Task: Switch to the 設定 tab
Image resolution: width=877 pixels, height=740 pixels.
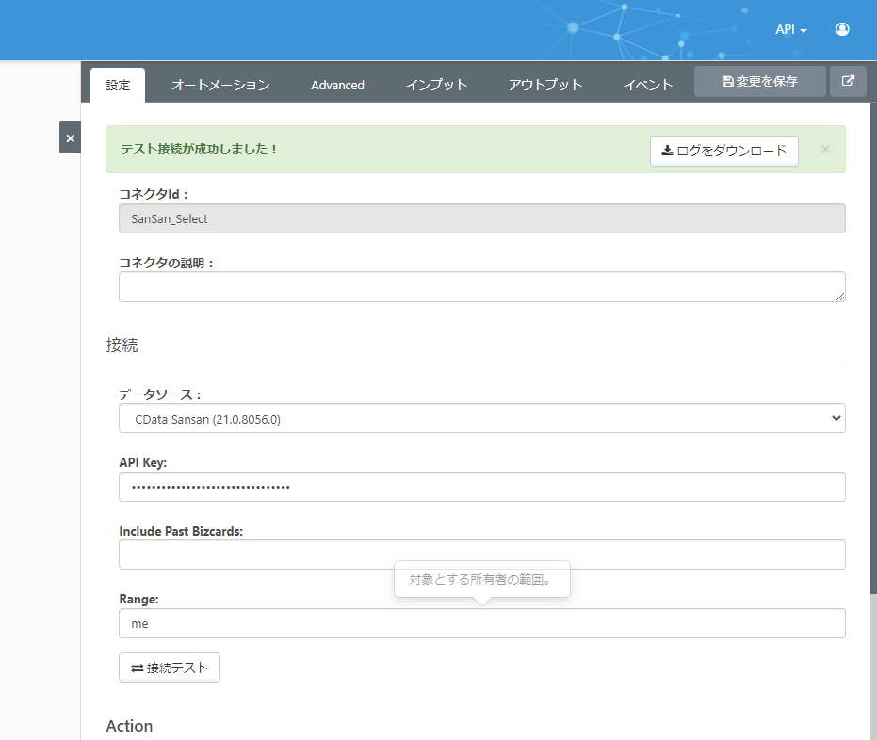Action: coord(118,85)
